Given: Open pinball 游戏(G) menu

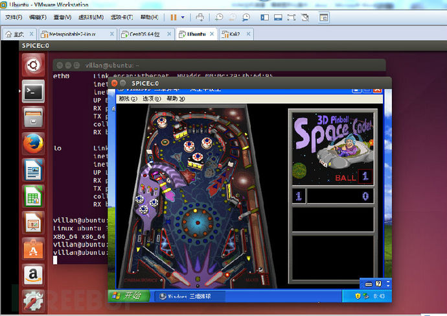Looking at the screenshot, I should pos(128,99).
